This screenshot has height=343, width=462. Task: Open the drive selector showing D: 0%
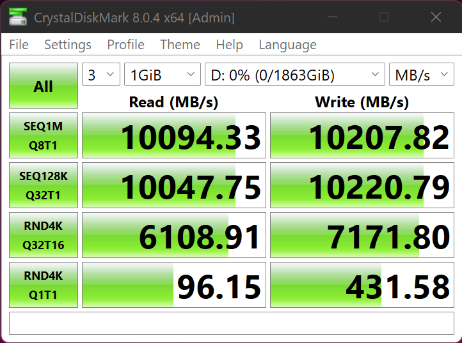[295, 74]
